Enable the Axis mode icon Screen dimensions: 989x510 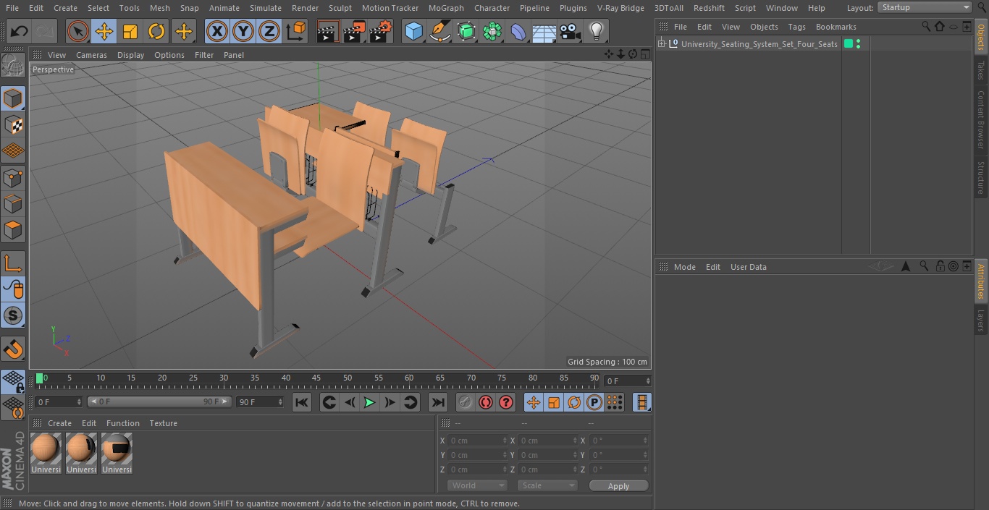[13, 263]
